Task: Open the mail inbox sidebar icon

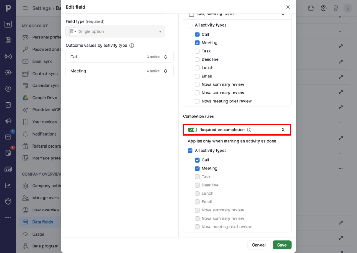Action: pyautogui.click(x=8, y=137)
